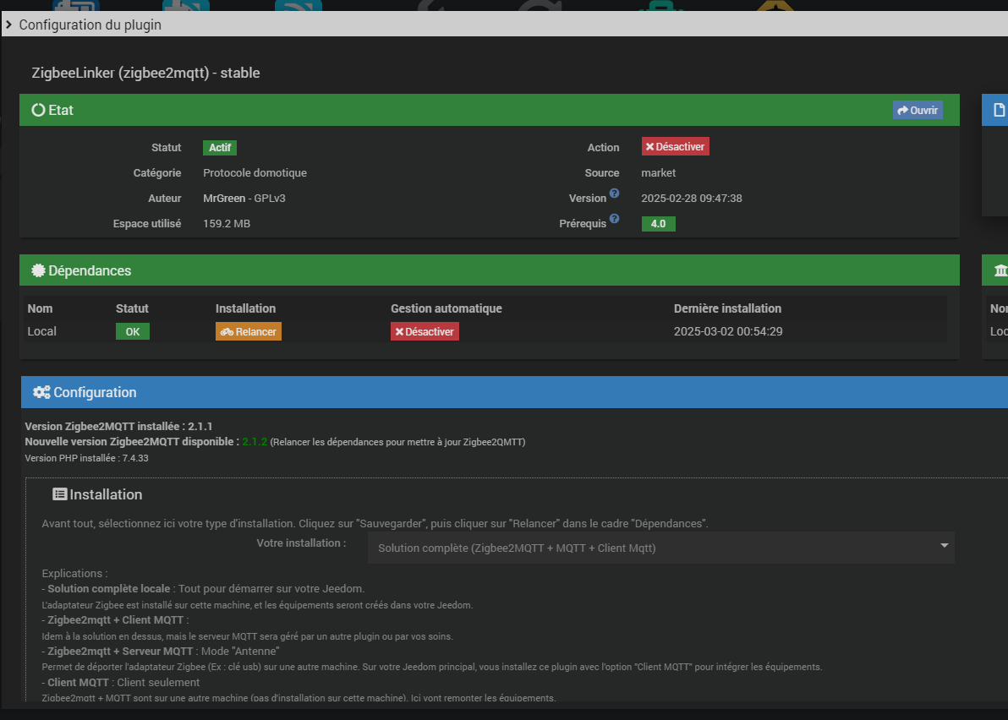Viewport: 1008px width, 720px height.
Task: Click the Protocole domotique category value
Action: click(x=255, y=172)
